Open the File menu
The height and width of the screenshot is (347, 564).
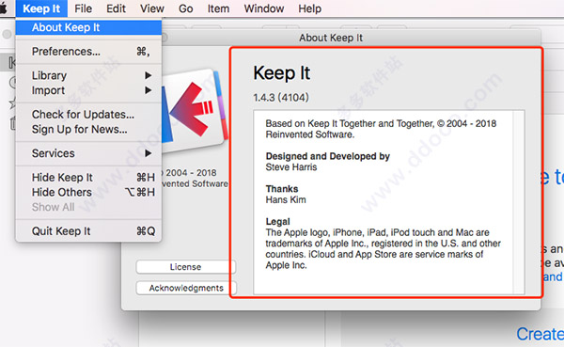coord(83,8)
